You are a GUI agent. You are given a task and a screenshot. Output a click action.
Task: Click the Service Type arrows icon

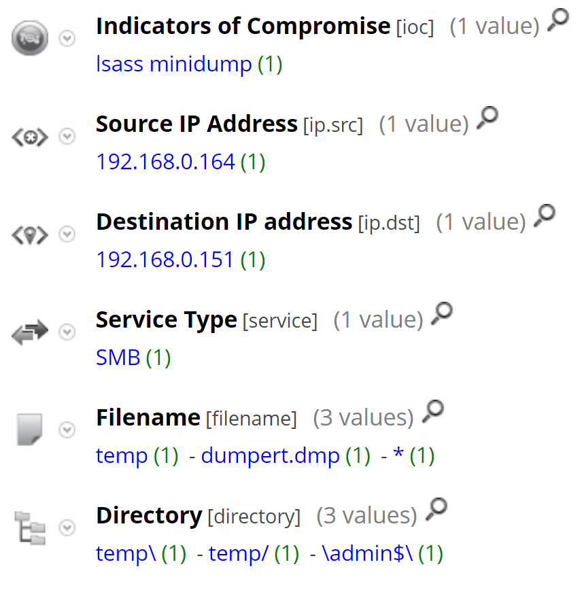31,332
